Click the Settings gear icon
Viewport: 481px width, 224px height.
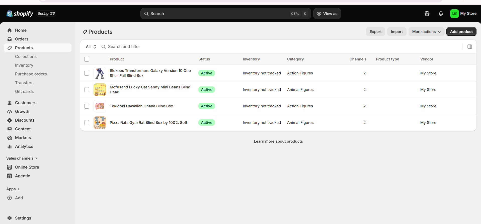point(10,218)
